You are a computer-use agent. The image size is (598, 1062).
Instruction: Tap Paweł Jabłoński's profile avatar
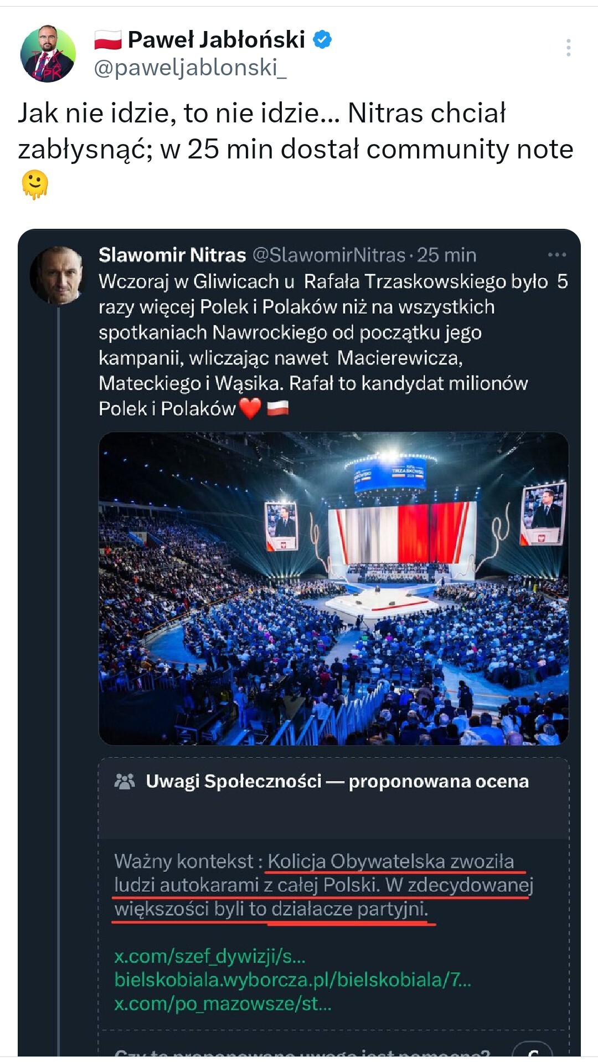click(48, 54)
